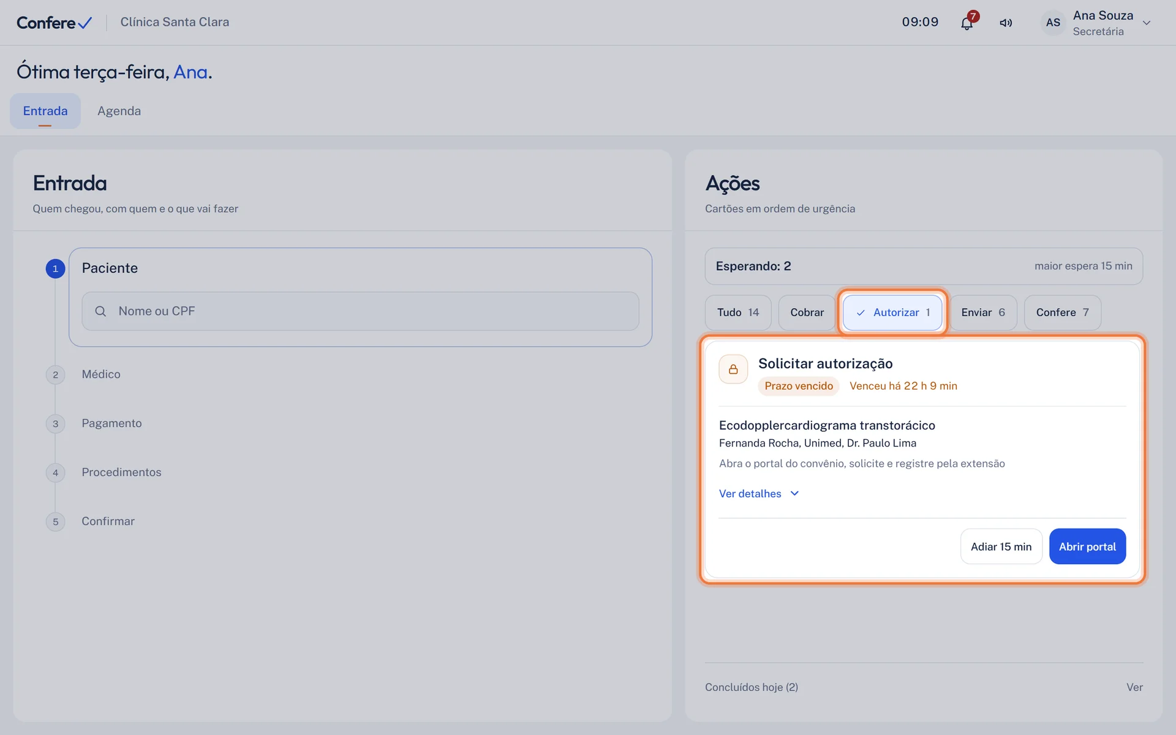
Task: Click maior espera 15 min text
Action: tap(1084, 266)
